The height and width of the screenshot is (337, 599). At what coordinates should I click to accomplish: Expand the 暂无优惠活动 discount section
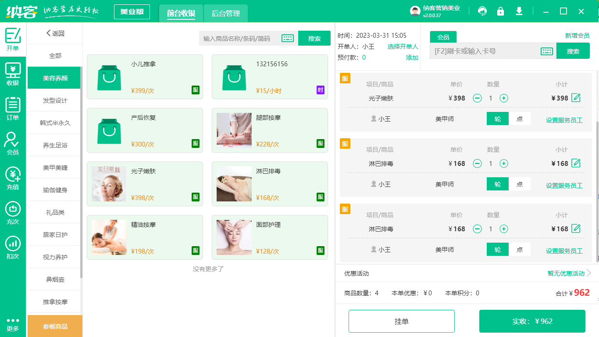click(x=567, y=273)
